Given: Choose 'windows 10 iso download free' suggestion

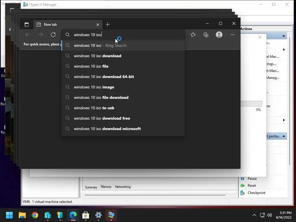Looking at the screenshot, I should coord(123,118).
